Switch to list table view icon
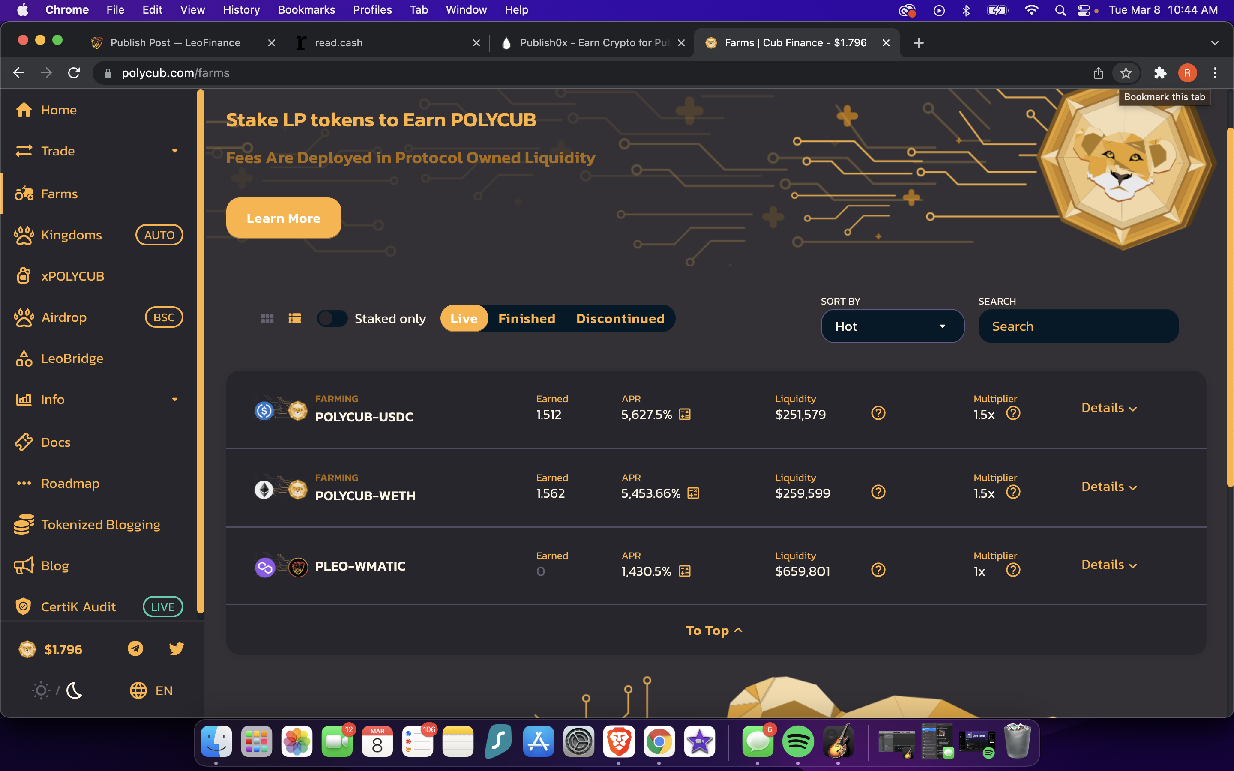Viewport: 1234px width, 771px height. click(x=295, y=319)
